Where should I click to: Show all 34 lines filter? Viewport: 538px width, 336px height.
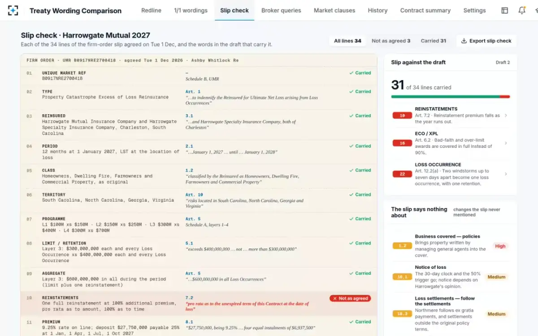tap(347, 41)
